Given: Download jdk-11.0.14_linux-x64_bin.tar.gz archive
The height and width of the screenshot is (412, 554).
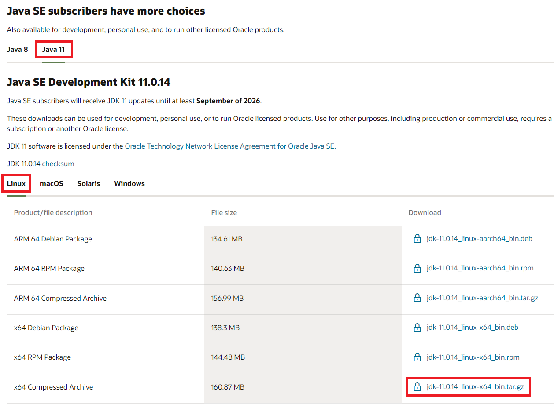Looking at the screenshot, I should point(475,387).
